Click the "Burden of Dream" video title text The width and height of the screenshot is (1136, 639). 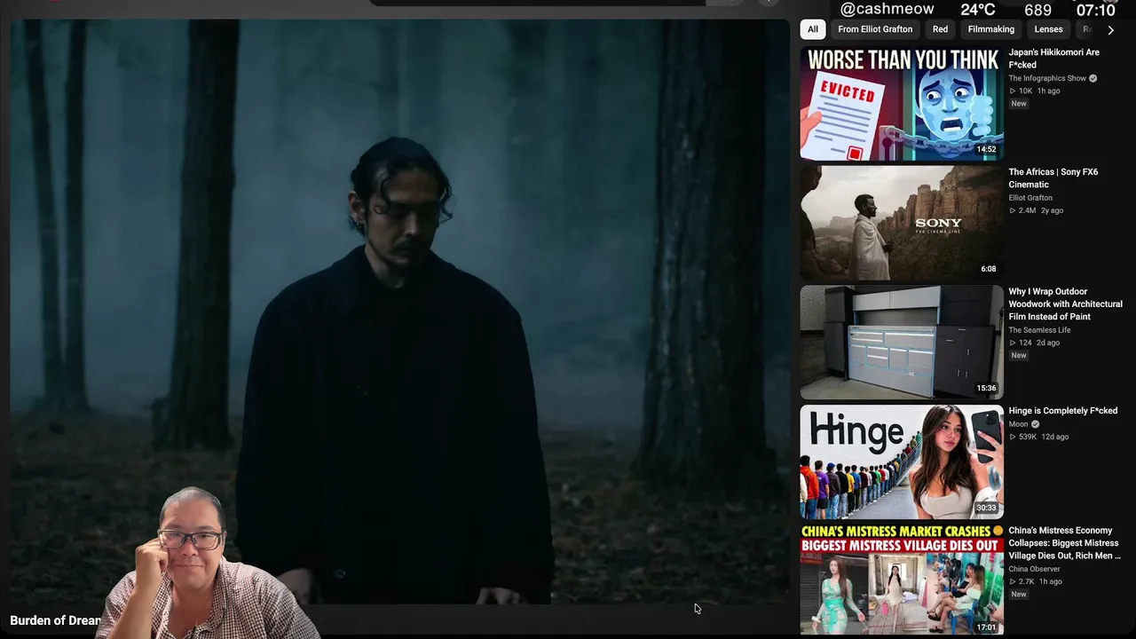pos(55,620)
